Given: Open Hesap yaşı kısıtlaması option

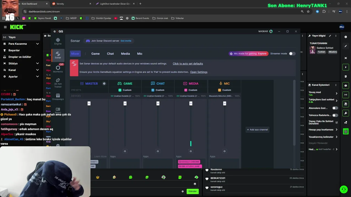Looking at the screenshot, I should pos(323,130).
